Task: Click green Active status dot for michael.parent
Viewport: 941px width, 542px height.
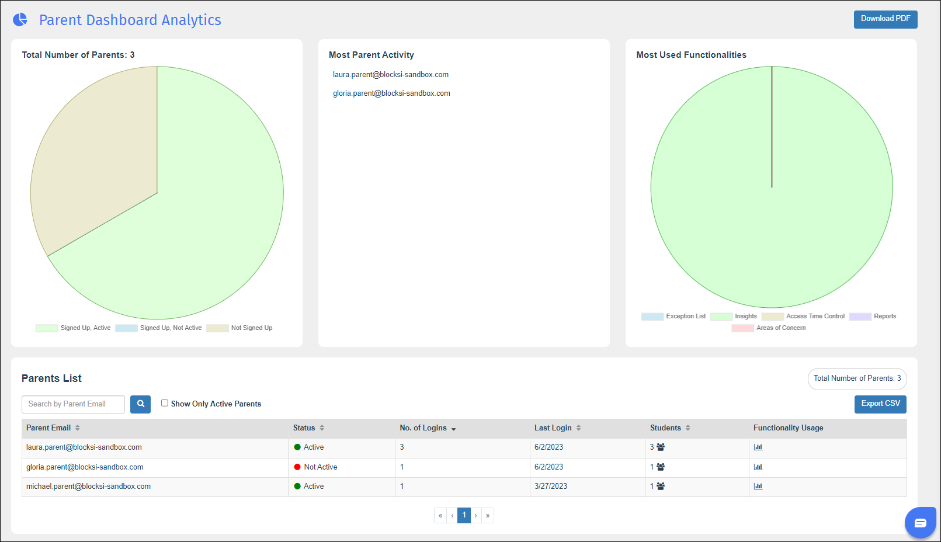Action: point(297,487)
